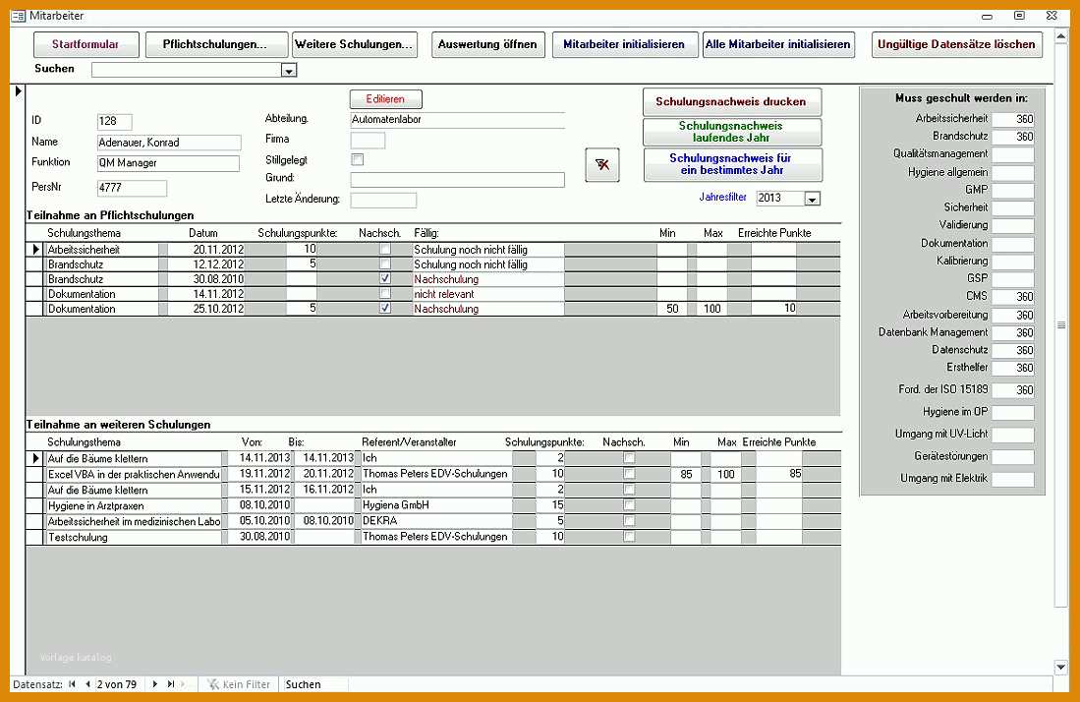Screen dimensions: 1080x702
Task: Click Auswertung öffnen button
Action: click(x=487, y=44)
